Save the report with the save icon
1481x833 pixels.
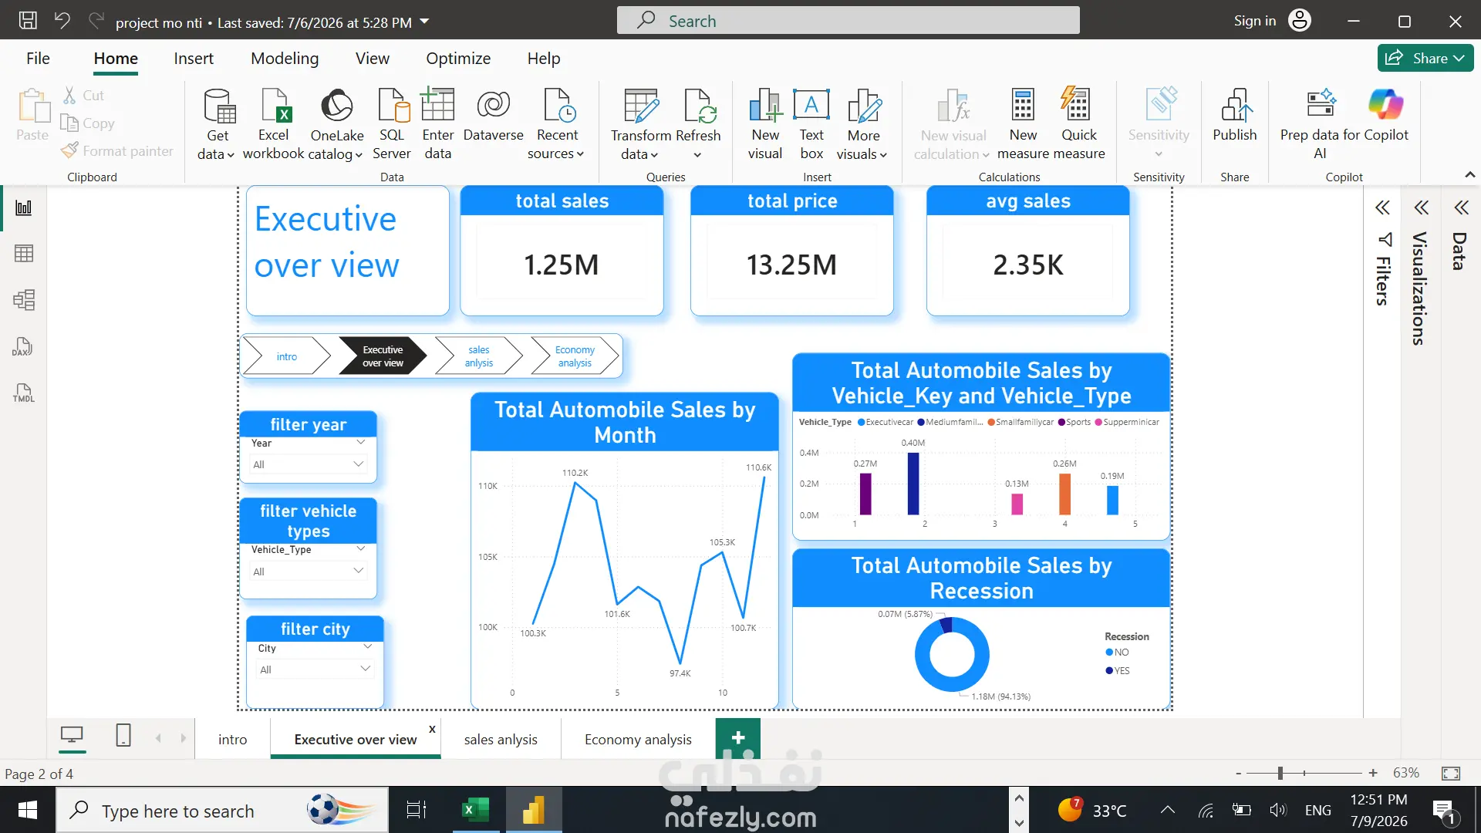[x=28, y=21]
